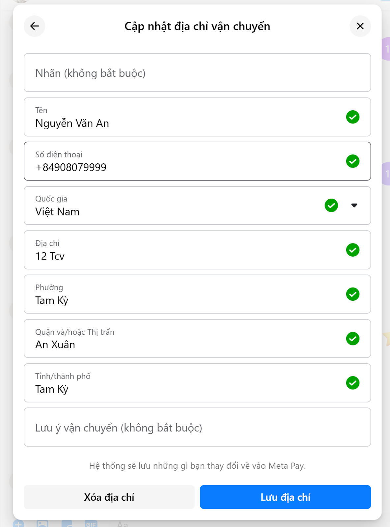Edit the Phường value Tam Kỳ
This screenshot has height=527, width=390.
tap(197, 294)
